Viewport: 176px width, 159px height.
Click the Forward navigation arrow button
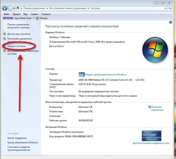[x=10, y=8]
